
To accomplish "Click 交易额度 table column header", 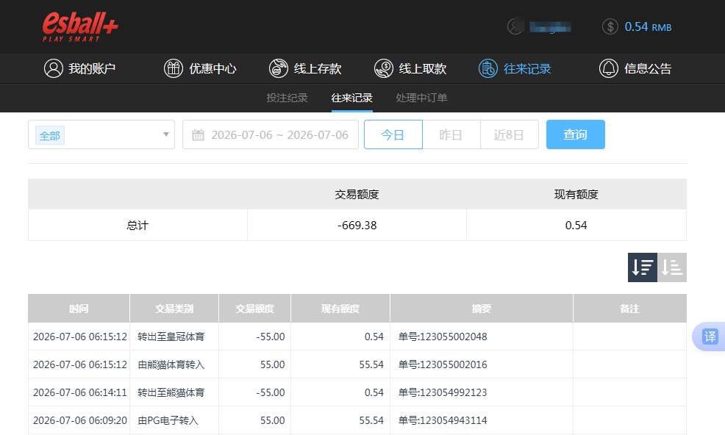I will click(254, 309).
